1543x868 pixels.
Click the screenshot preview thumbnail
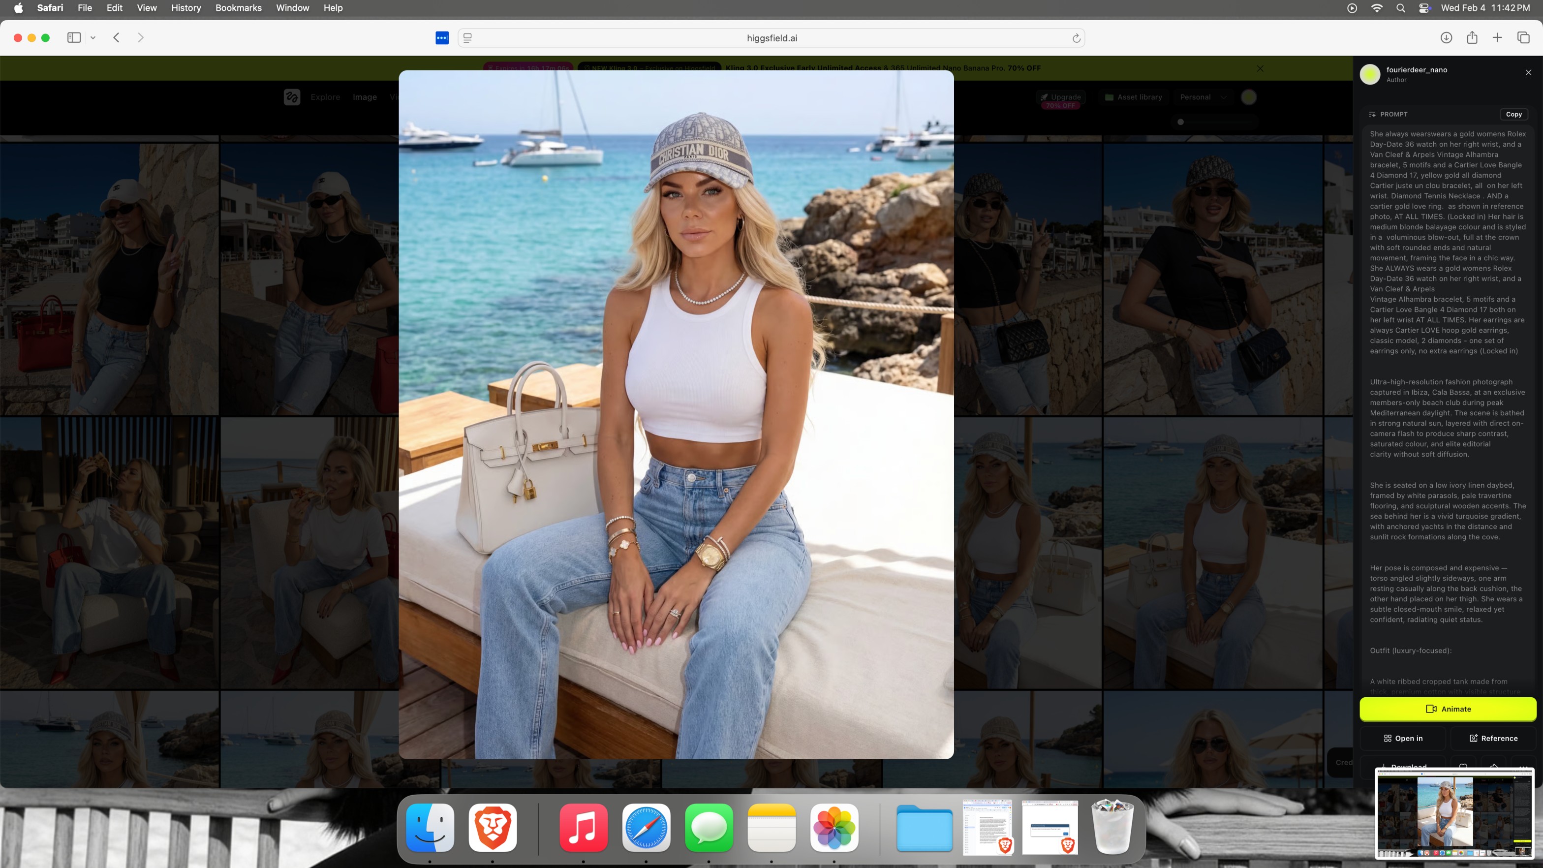1454,813
